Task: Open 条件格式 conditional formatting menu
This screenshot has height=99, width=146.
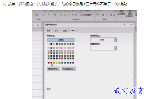Action: tap(121, 13)
